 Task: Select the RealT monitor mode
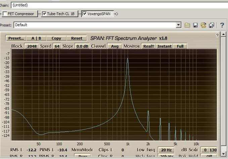(x=148, y=46)
